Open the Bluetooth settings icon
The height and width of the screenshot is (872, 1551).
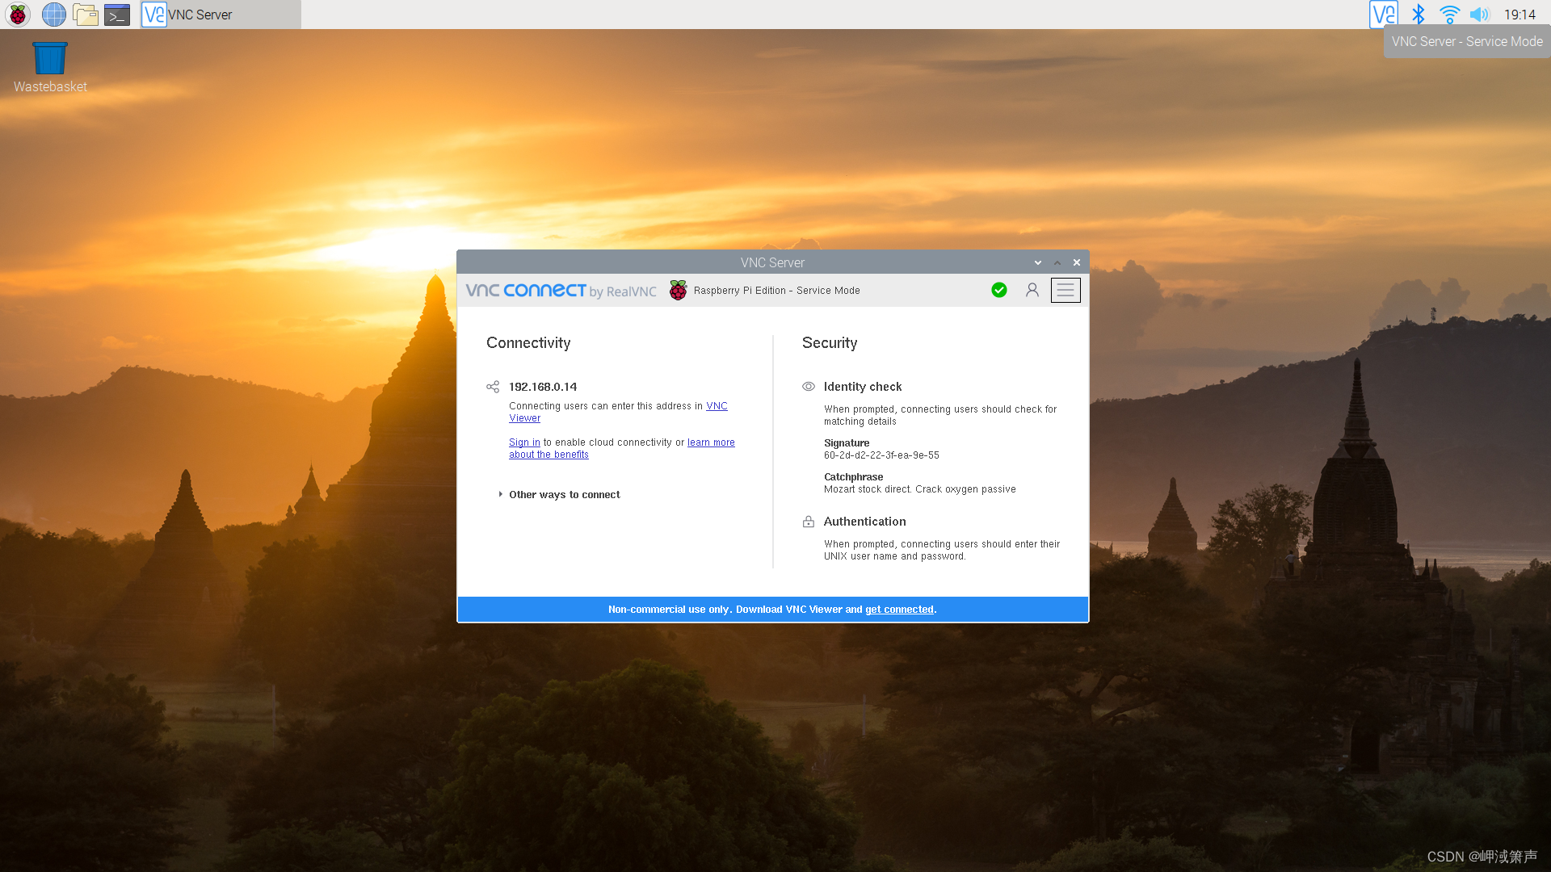click(x=1417, y=14)
